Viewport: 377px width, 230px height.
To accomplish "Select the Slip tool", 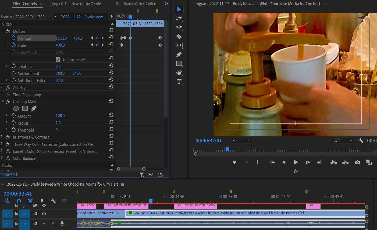I will point(179,45).
